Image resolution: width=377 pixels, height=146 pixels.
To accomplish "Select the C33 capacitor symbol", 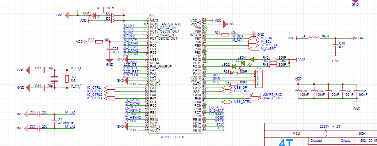I will [44, 70].
